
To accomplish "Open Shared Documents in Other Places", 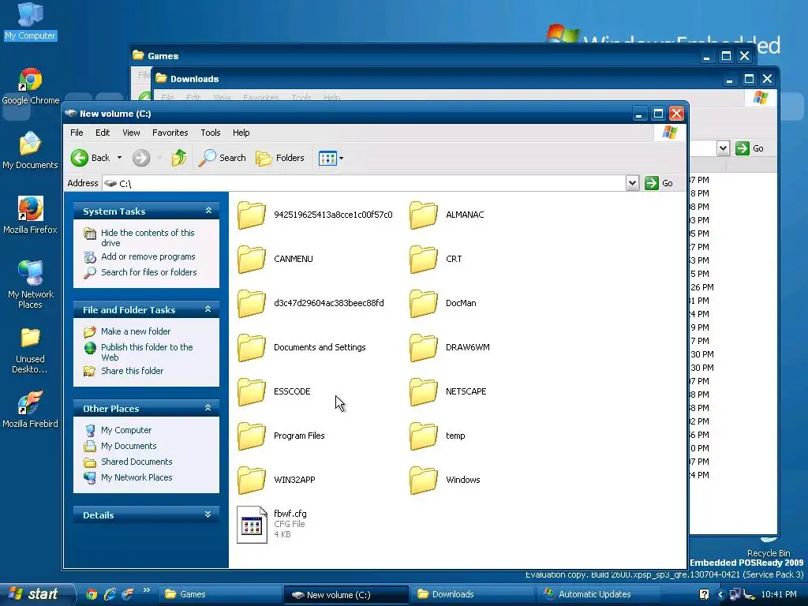I will [137, 462].
